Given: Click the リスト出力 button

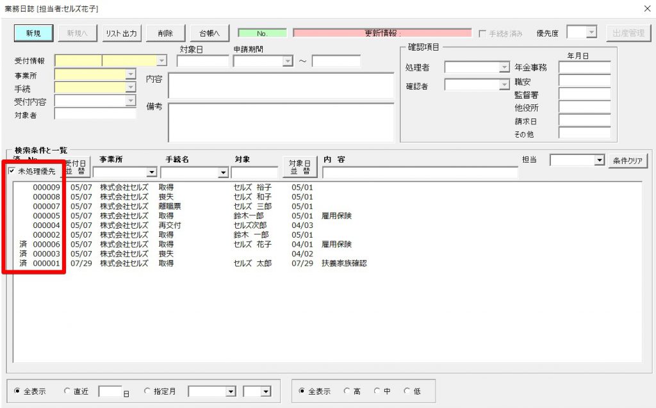Looking at the screenshot, I should [x=121, y=33].
